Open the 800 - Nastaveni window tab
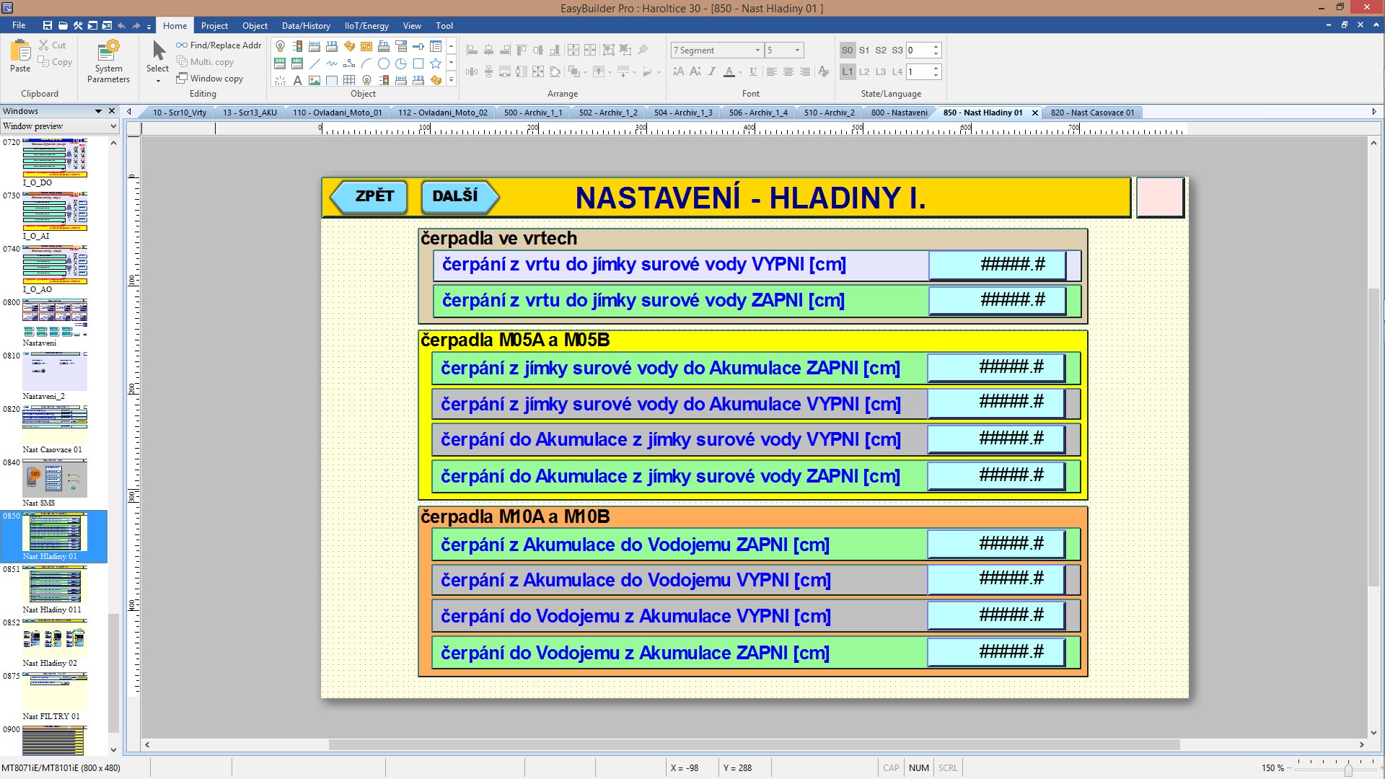Viewport: 1385px width, 779px height. pyautogui.click(x=899, y=113)
